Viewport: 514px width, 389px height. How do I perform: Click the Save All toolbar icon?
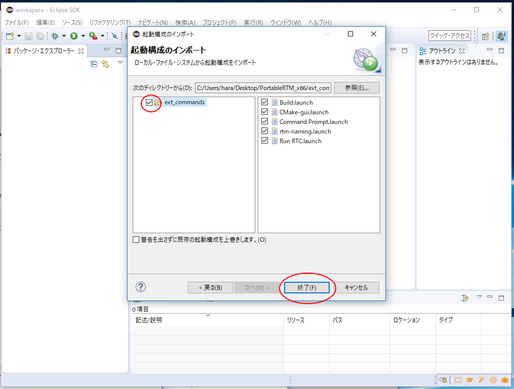40,36
